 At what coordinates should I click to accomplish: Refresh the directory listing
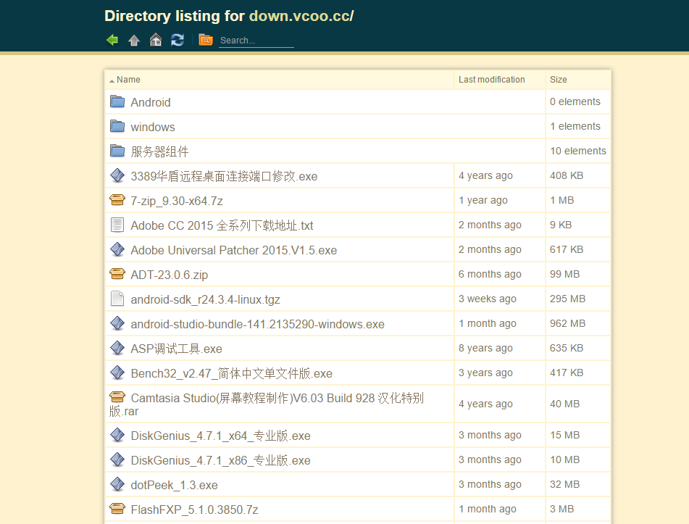tap(178, 40)
